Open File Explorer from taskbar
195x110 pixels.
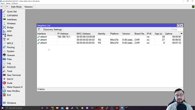[x=57, y=108]
